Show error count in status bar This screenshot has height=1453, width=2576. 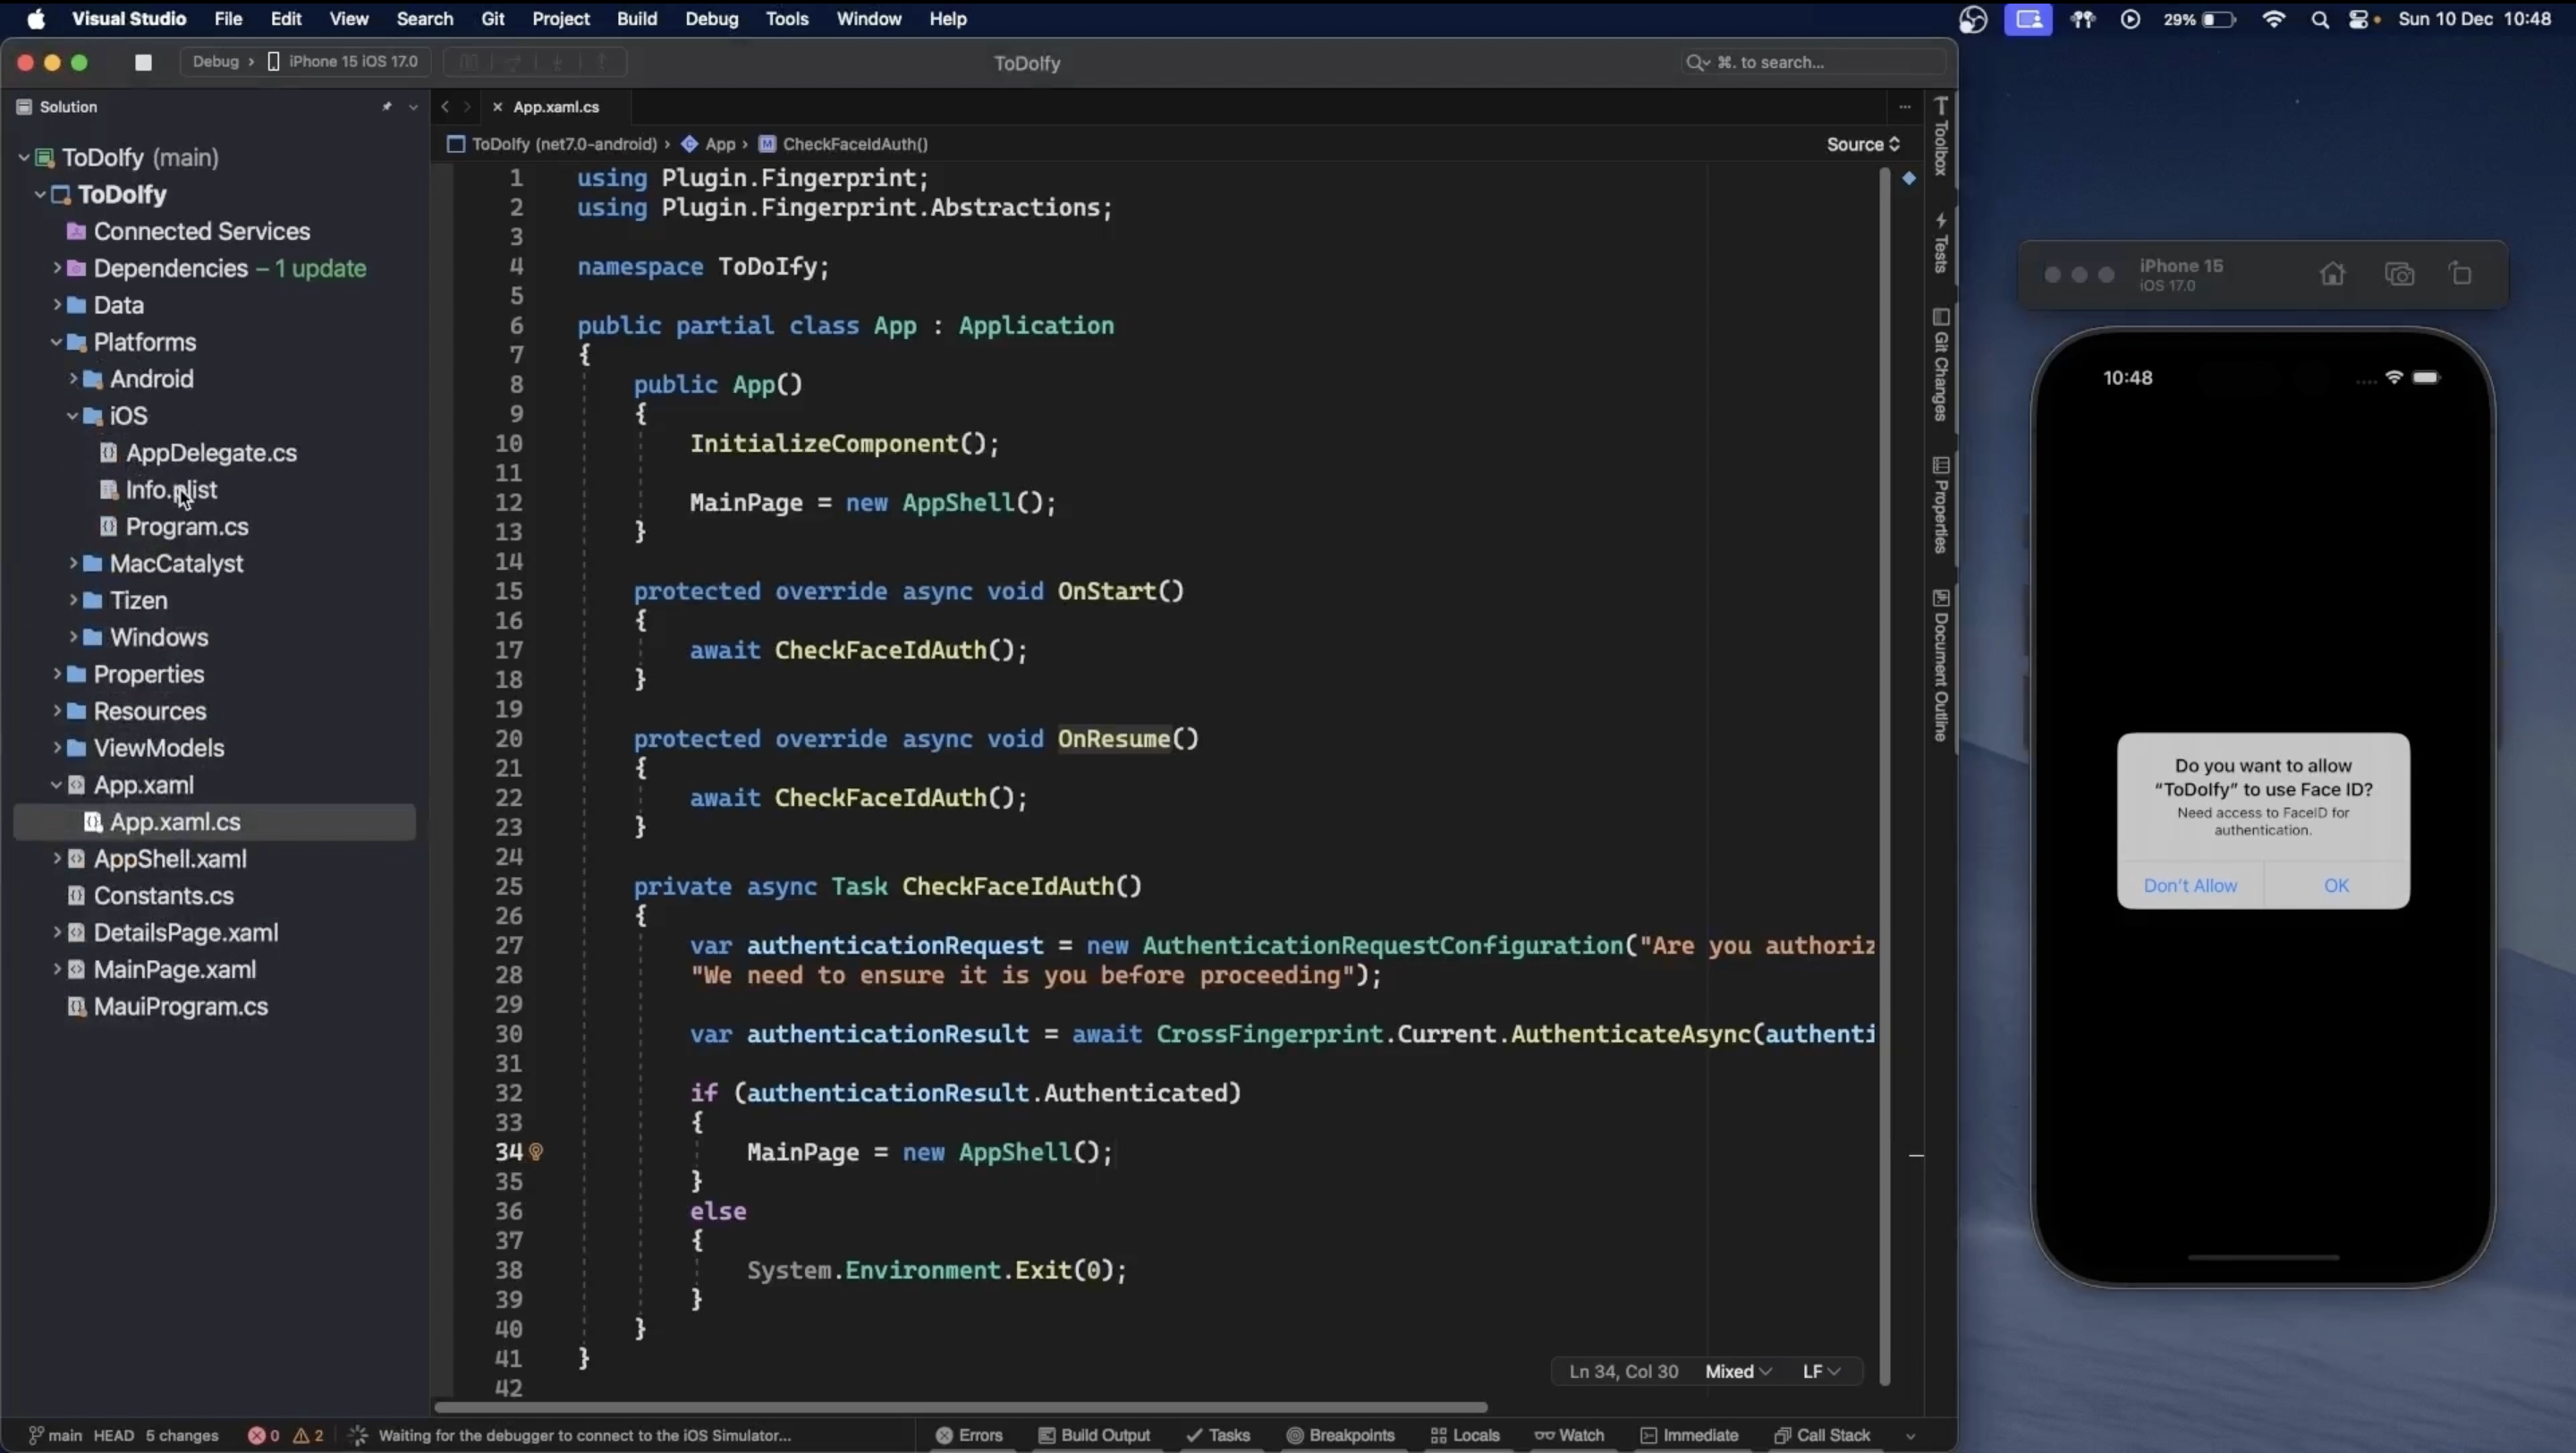pos(263,1435)
